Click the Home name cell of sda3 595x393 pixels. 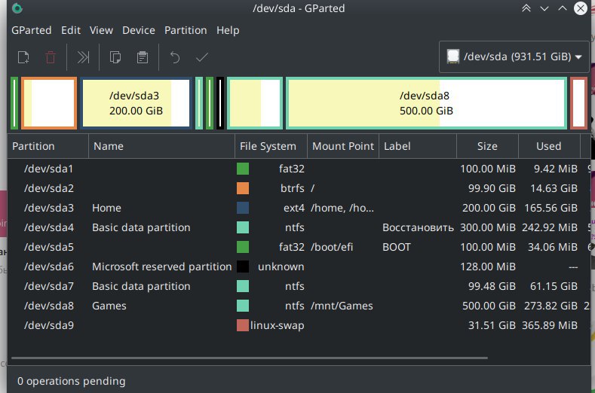pyautogui.click(x=106, y=208)
